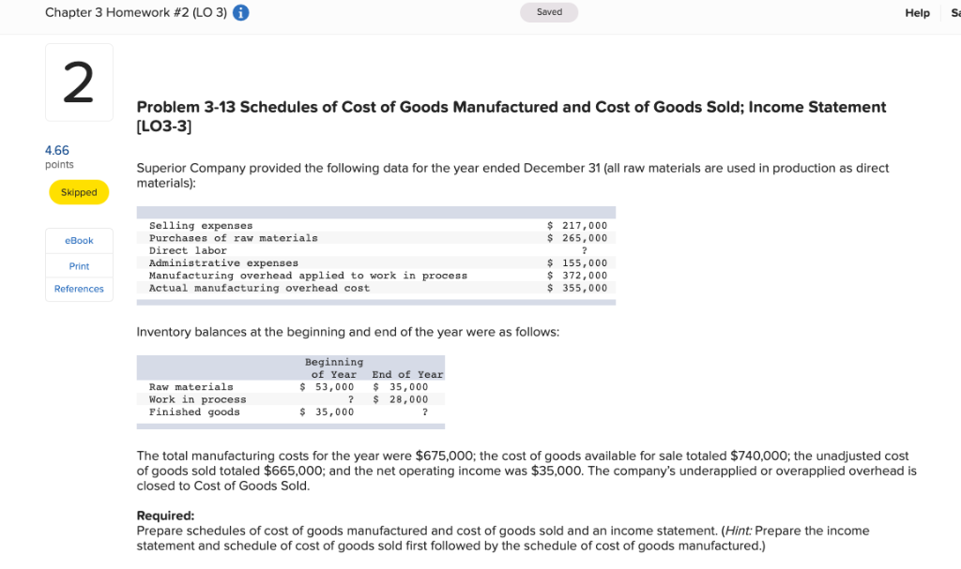The image size is (961, 569).
Task: Click the Required: heading
Action: [x=165, y=516]
